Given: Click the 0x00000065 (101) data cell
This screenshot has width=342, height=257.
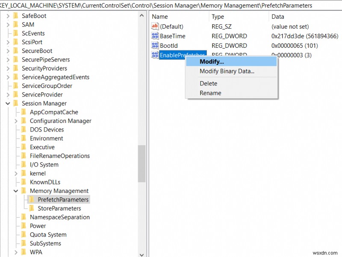Looking at the screenshot, I should click(x=295, y=46).
